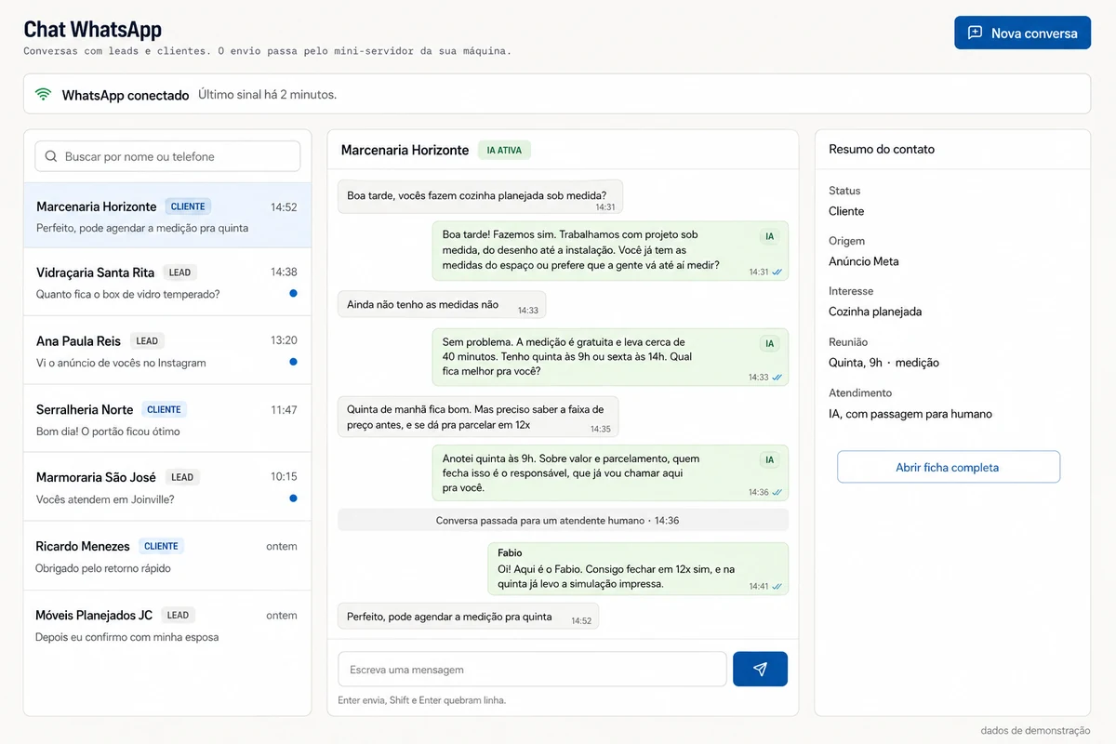The height and width of the screenshot is (744, 1116).
Task: Click the send paper-plane button
Action: pyautogui.click(x=760, y=670)
